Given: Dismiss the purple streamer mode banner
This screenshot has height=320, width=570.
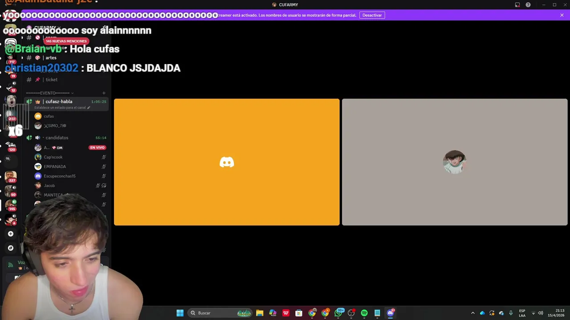Looking at the screenshot, I should [x=562, y=15].
